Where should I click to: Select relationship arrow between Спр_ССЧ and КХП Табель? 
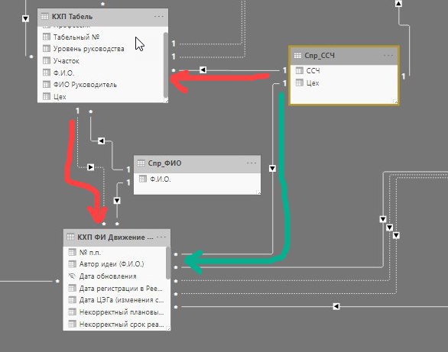tap(203, 70)
